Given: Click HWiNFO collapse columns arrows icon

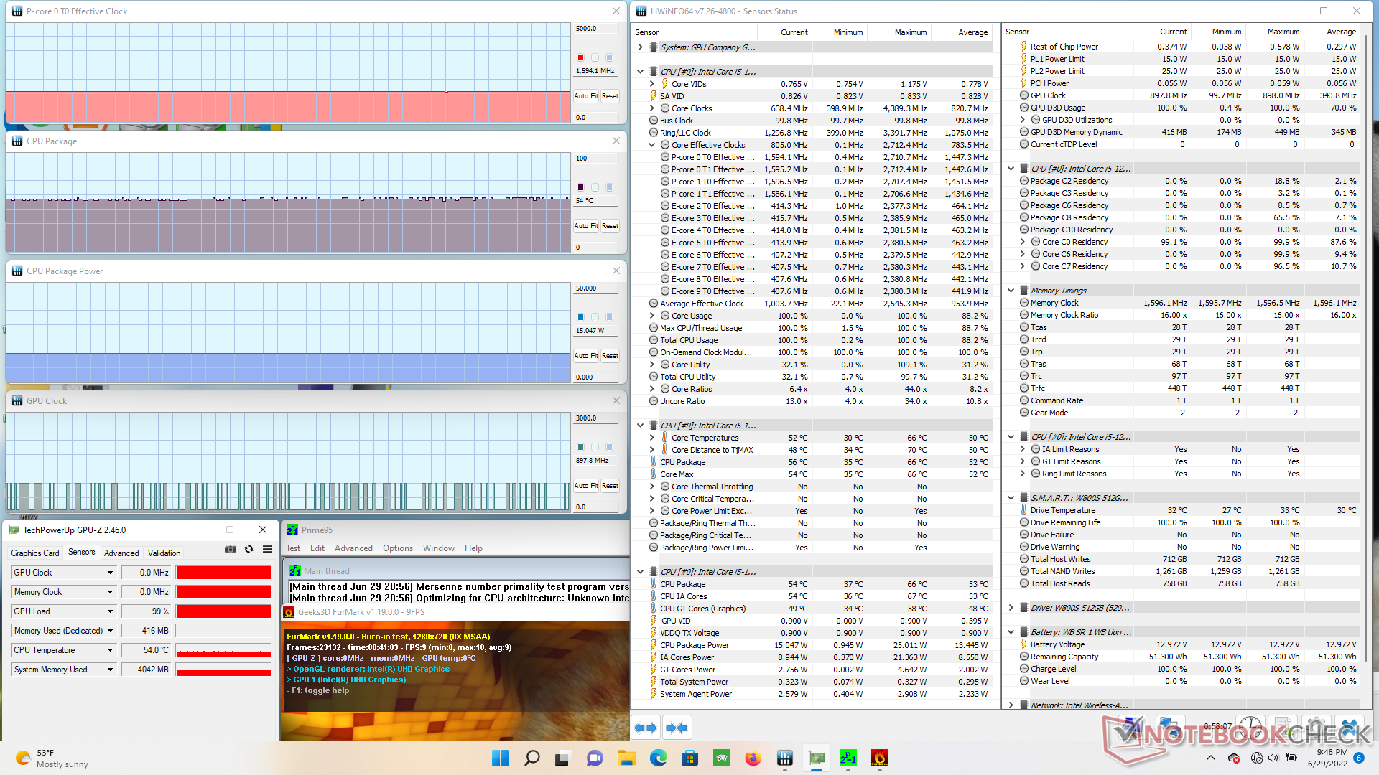Looking at the screenshot, I should [x=676, y=728].
